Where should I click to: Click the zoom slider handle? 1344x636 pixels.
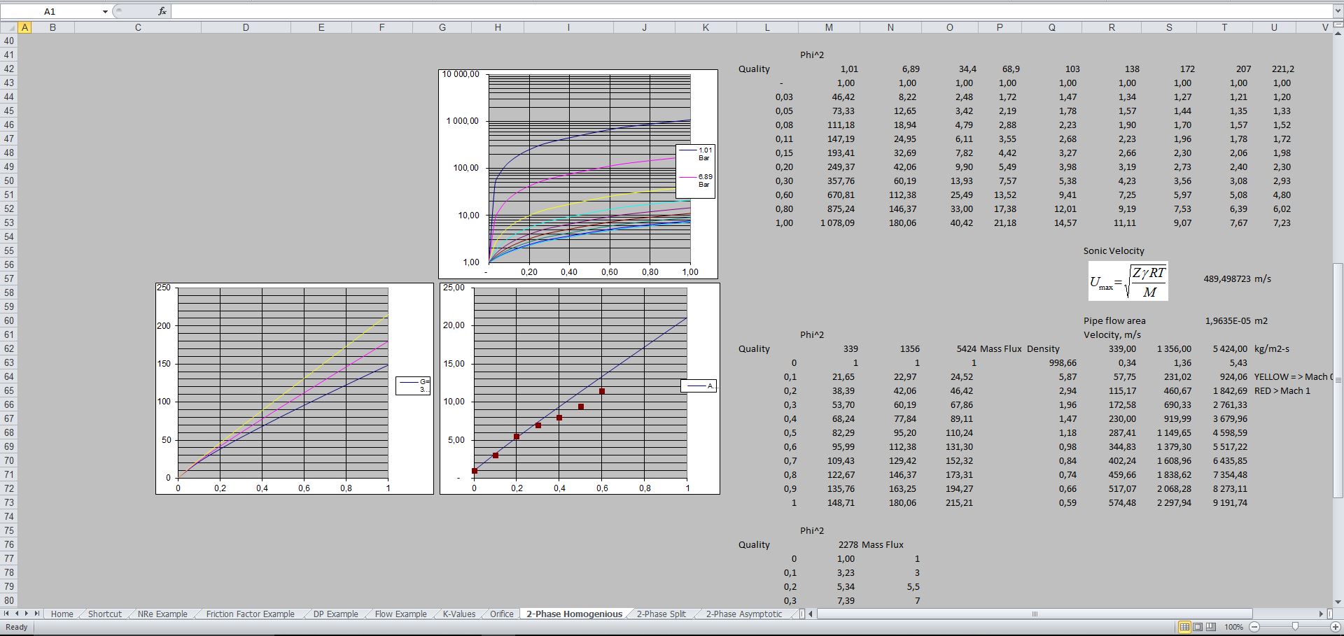pyautogui.click(x=1295, y=627)
